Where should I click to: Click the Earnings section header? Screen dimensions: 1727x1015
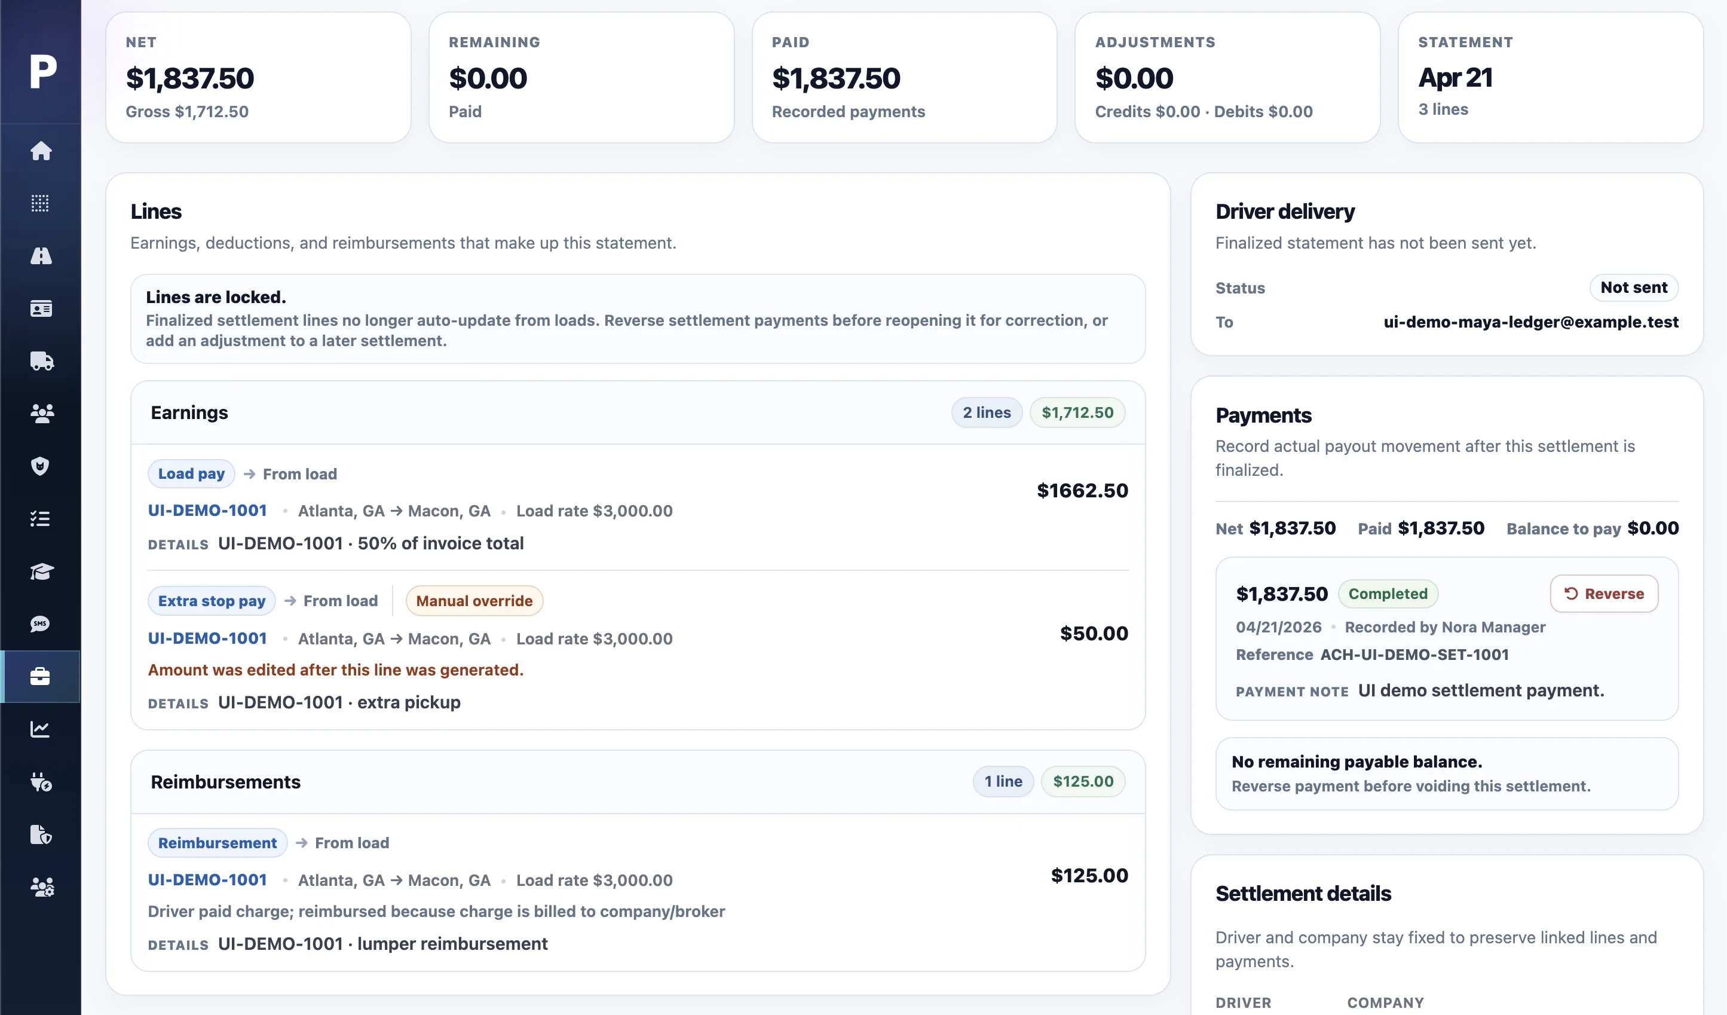point(638,412)
